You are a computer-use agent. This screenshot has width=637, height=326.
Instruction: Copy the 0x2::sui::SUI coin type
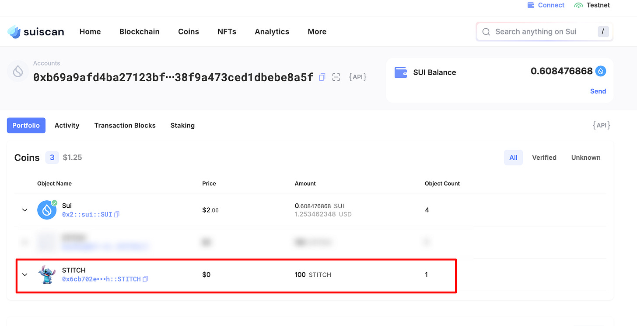point(117,215)
